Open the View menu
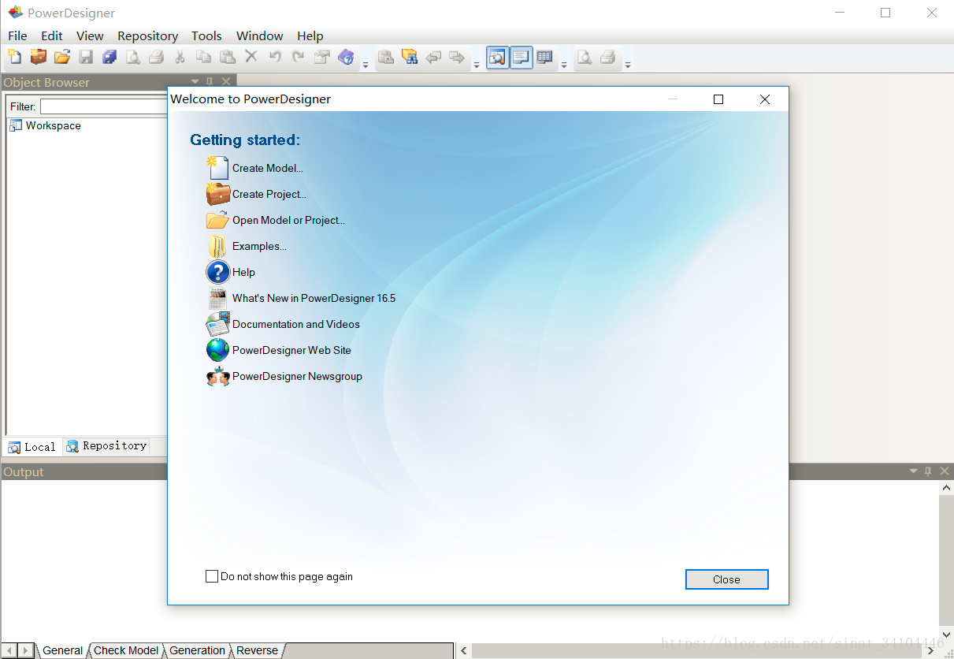The width and height of the screenshot is (954, 659). (x=90, y=35)
